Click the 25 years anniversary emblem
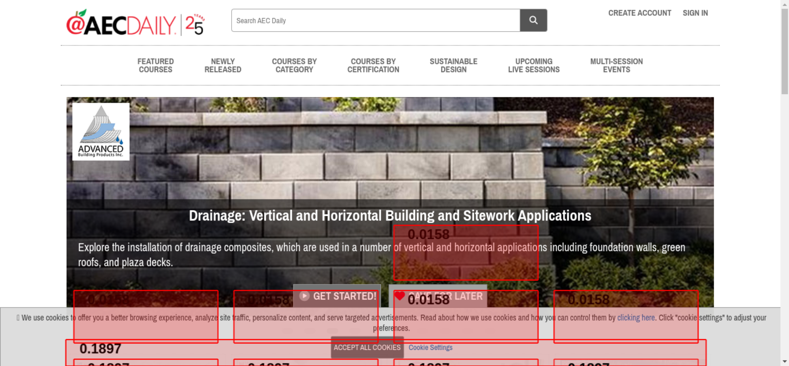Image resolution: width=789 pixels, height=366 pixels. [x=194, y=24]
